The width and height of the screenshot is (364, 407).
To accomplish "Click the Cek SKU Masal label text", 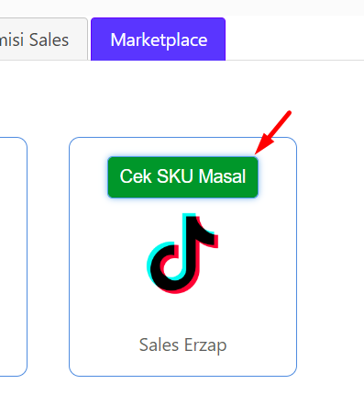I will tap(182, 176).
